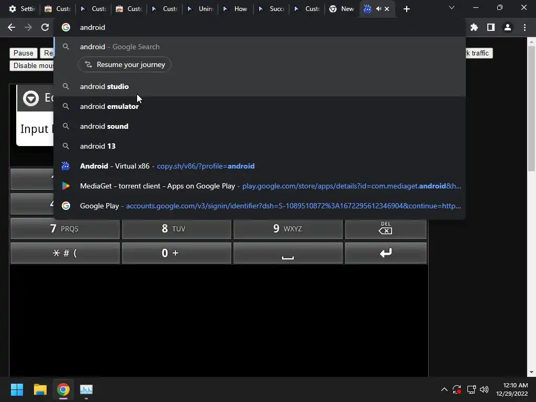Open the Chrome profile avatar
This screenshot has width=536, height=402.
click(x=508, y=27)
